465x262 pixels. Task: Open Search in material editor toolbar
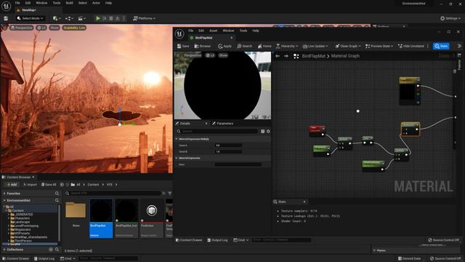pyautogui.click(x=245, y=47)
